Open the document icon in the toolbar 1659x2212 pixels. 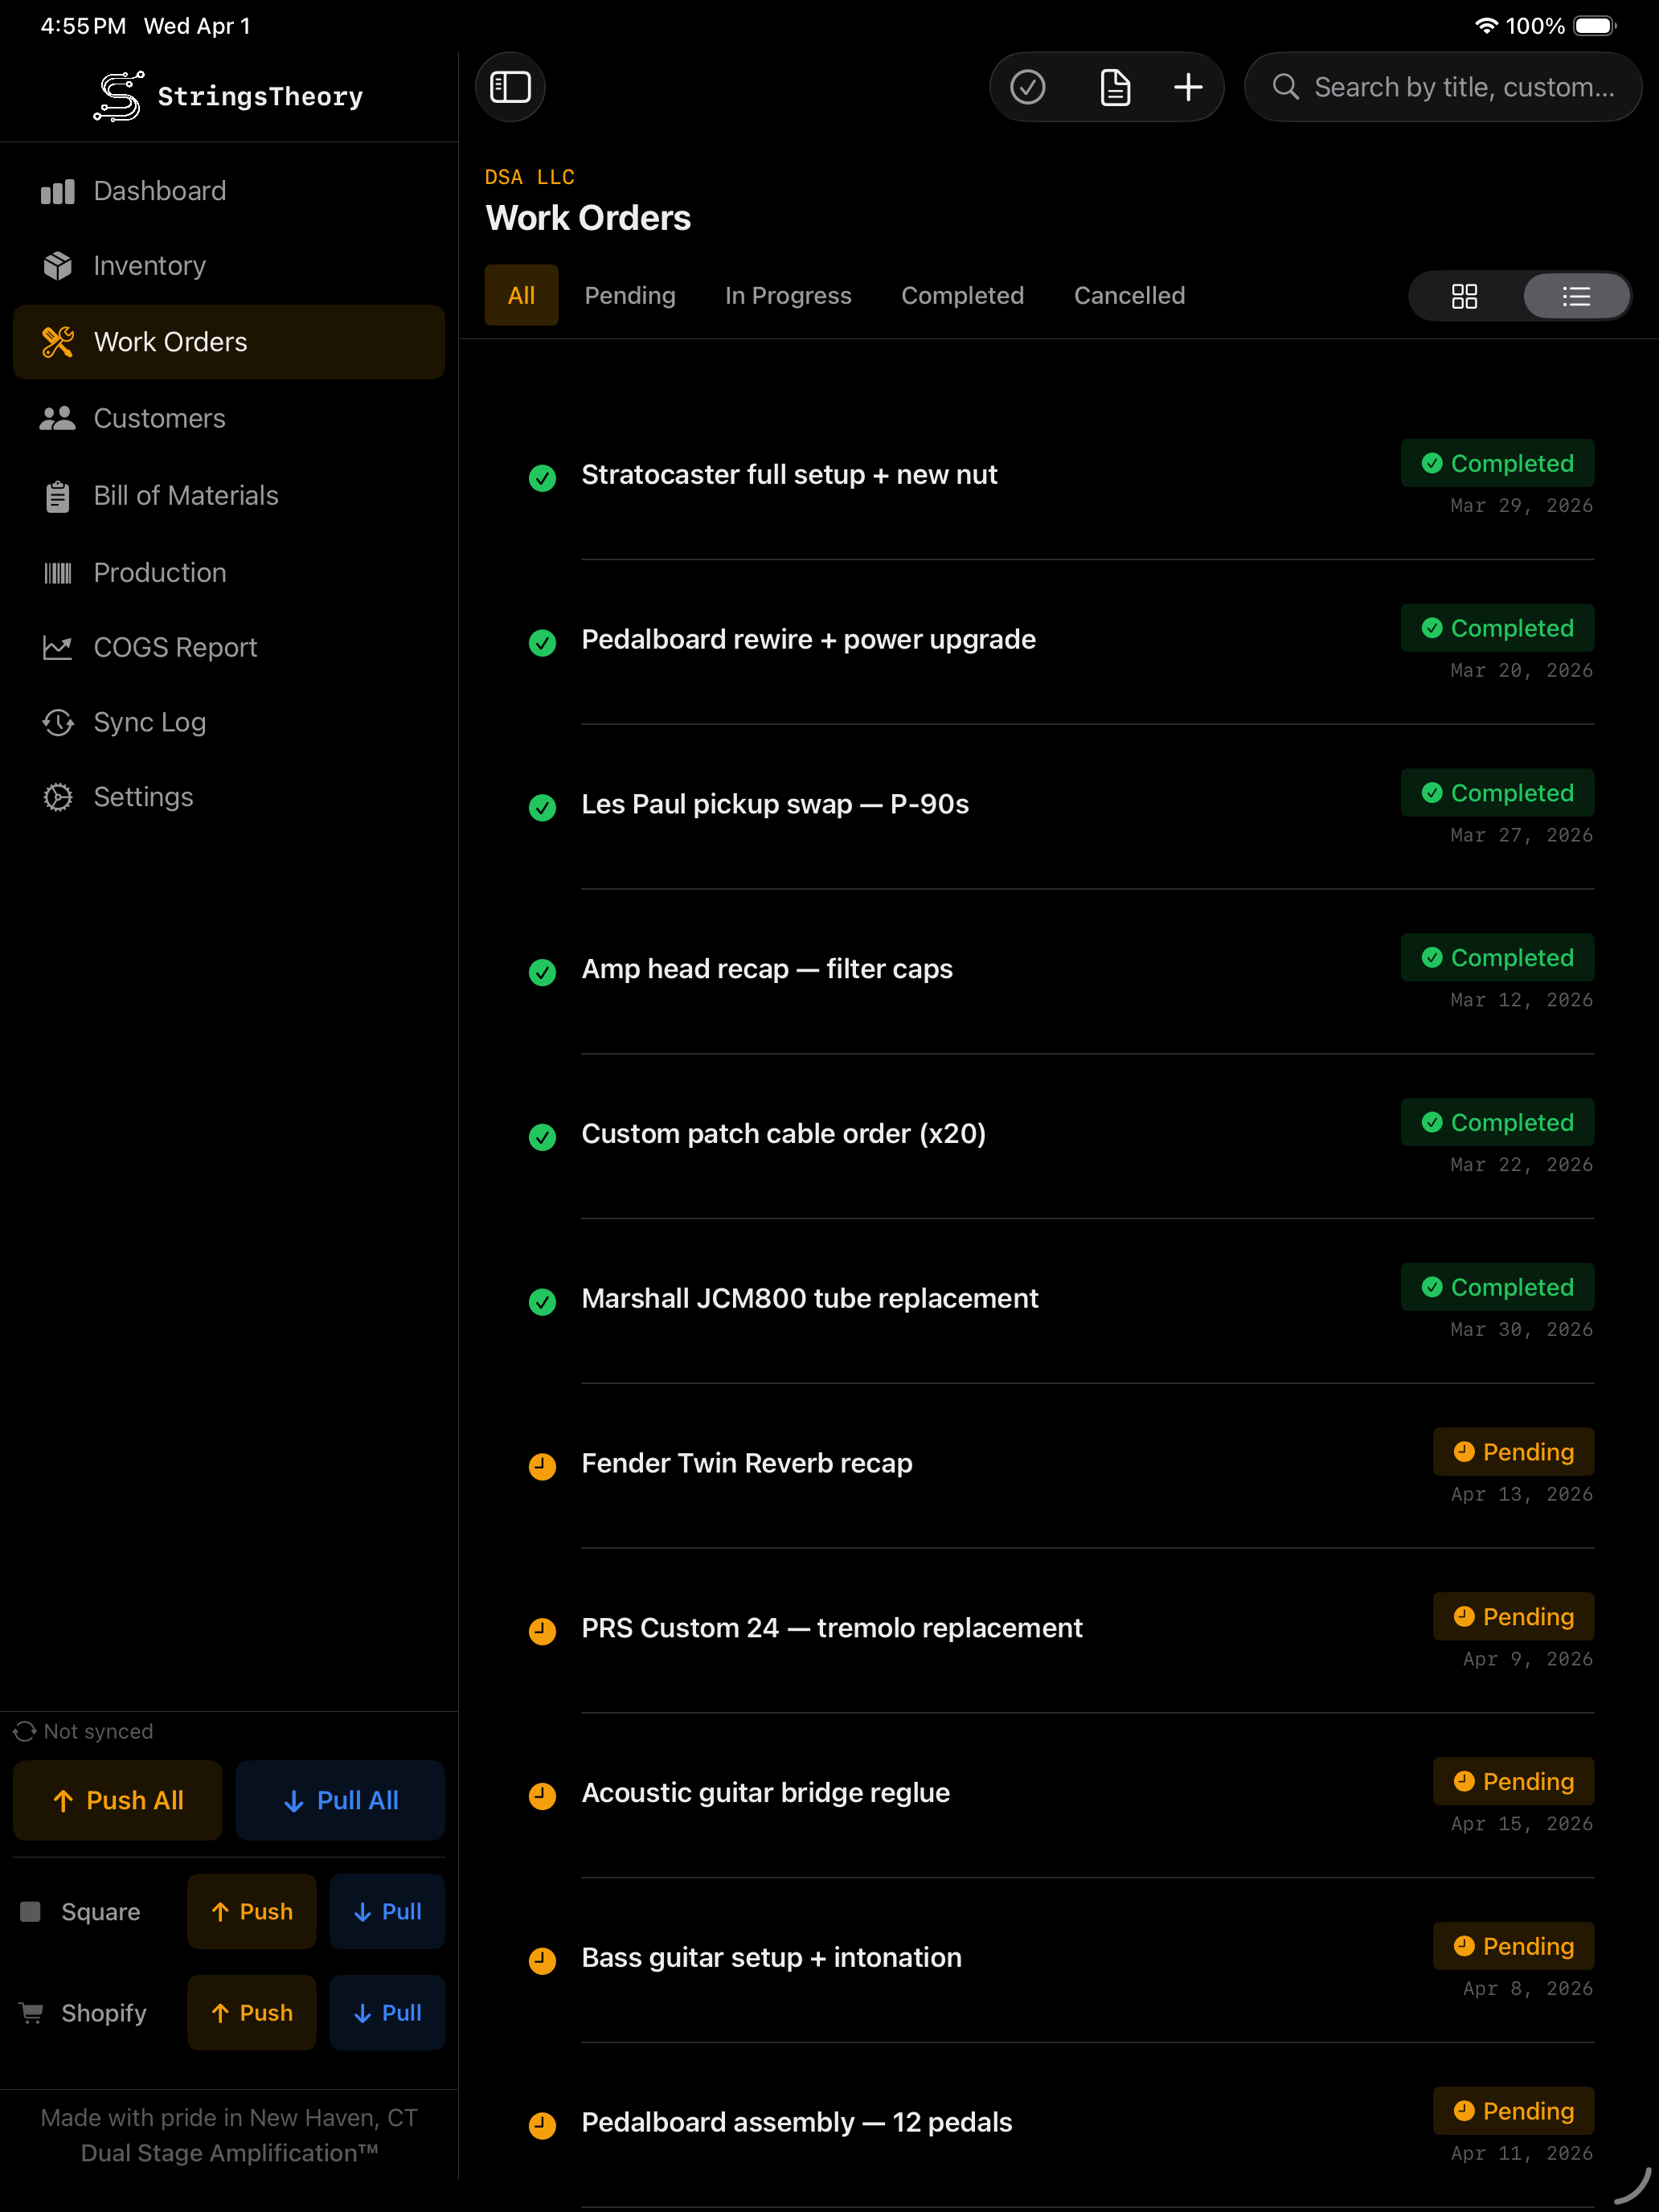coord(1114,87)
